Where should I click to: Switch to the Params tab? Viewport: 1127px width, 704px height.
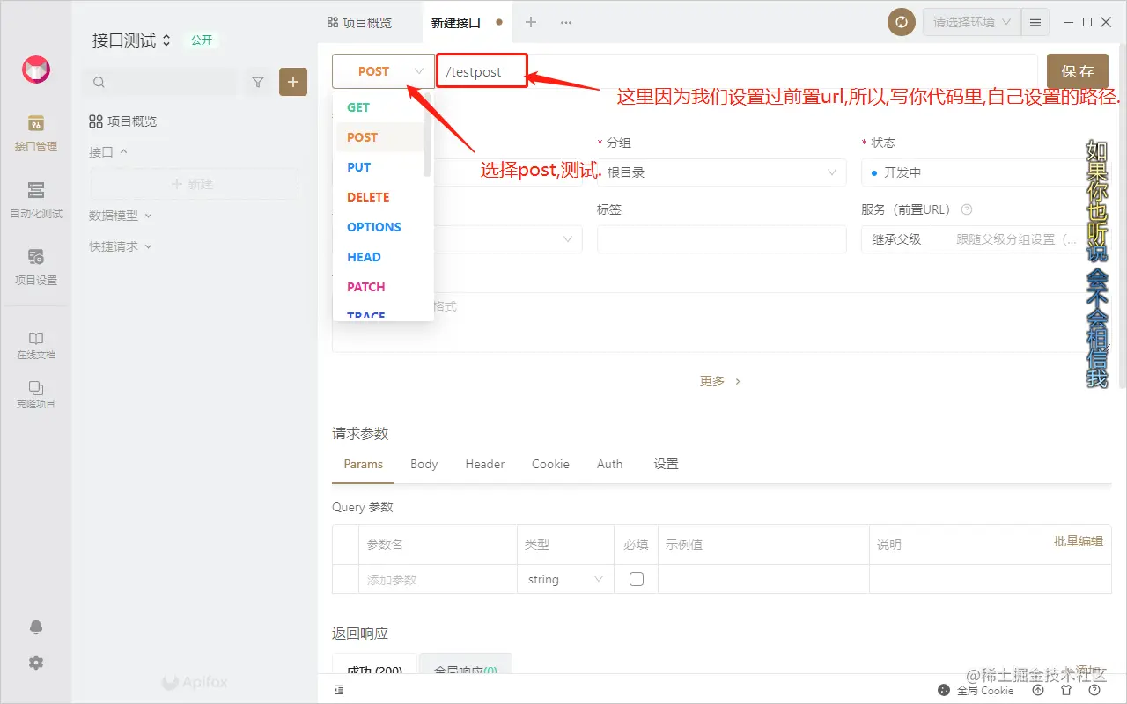(x=364, y=464)
